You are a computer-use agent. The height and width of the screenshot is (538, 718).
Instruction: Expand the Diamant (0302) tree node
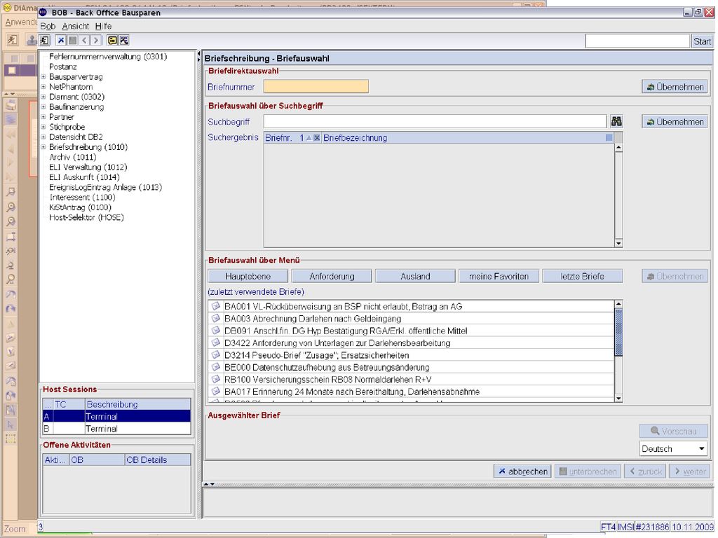click(x=43, y=97)
